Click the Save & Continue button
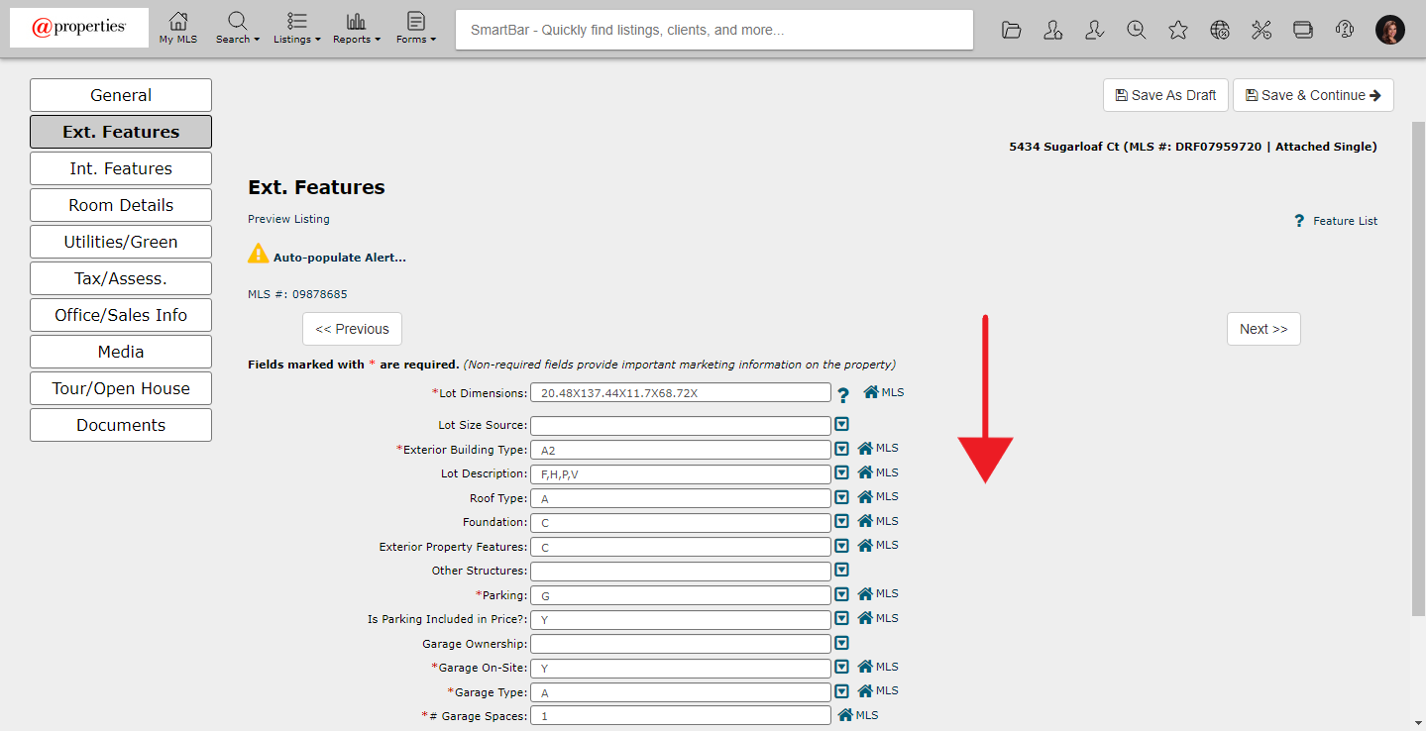 pyautogui.click(x=1313, y=95)
